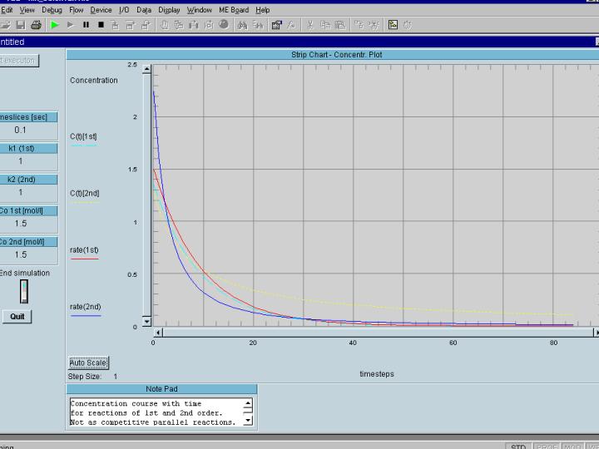Click the binoculars Find icon
599x449 pixels.
(x=243, y=25)
